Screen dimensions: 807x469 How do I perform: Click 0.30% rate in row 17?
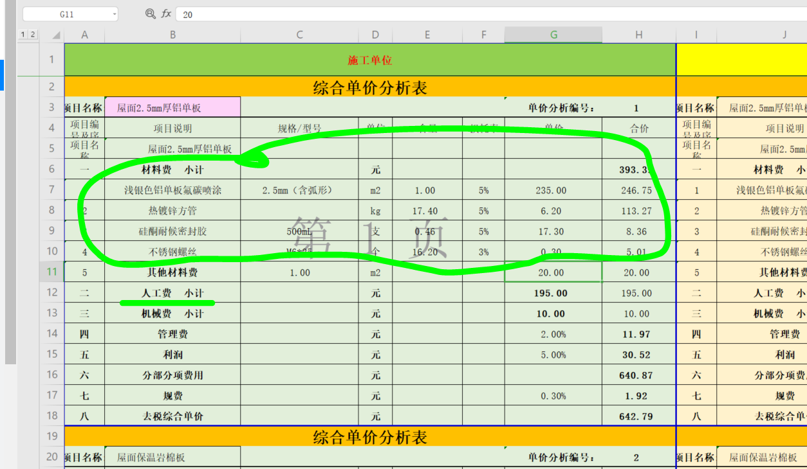coord(553,396)
